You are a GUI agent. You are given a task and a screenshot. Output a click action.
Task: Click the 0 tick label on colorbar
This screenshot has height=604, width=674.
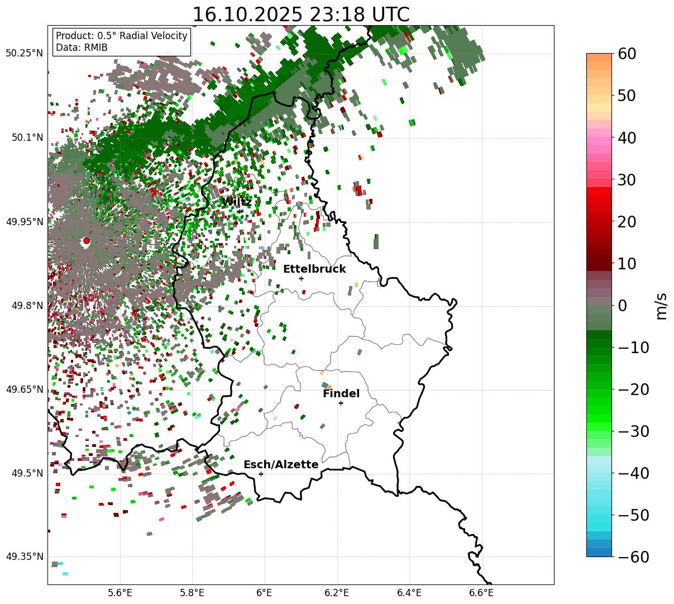click(622, 306)
